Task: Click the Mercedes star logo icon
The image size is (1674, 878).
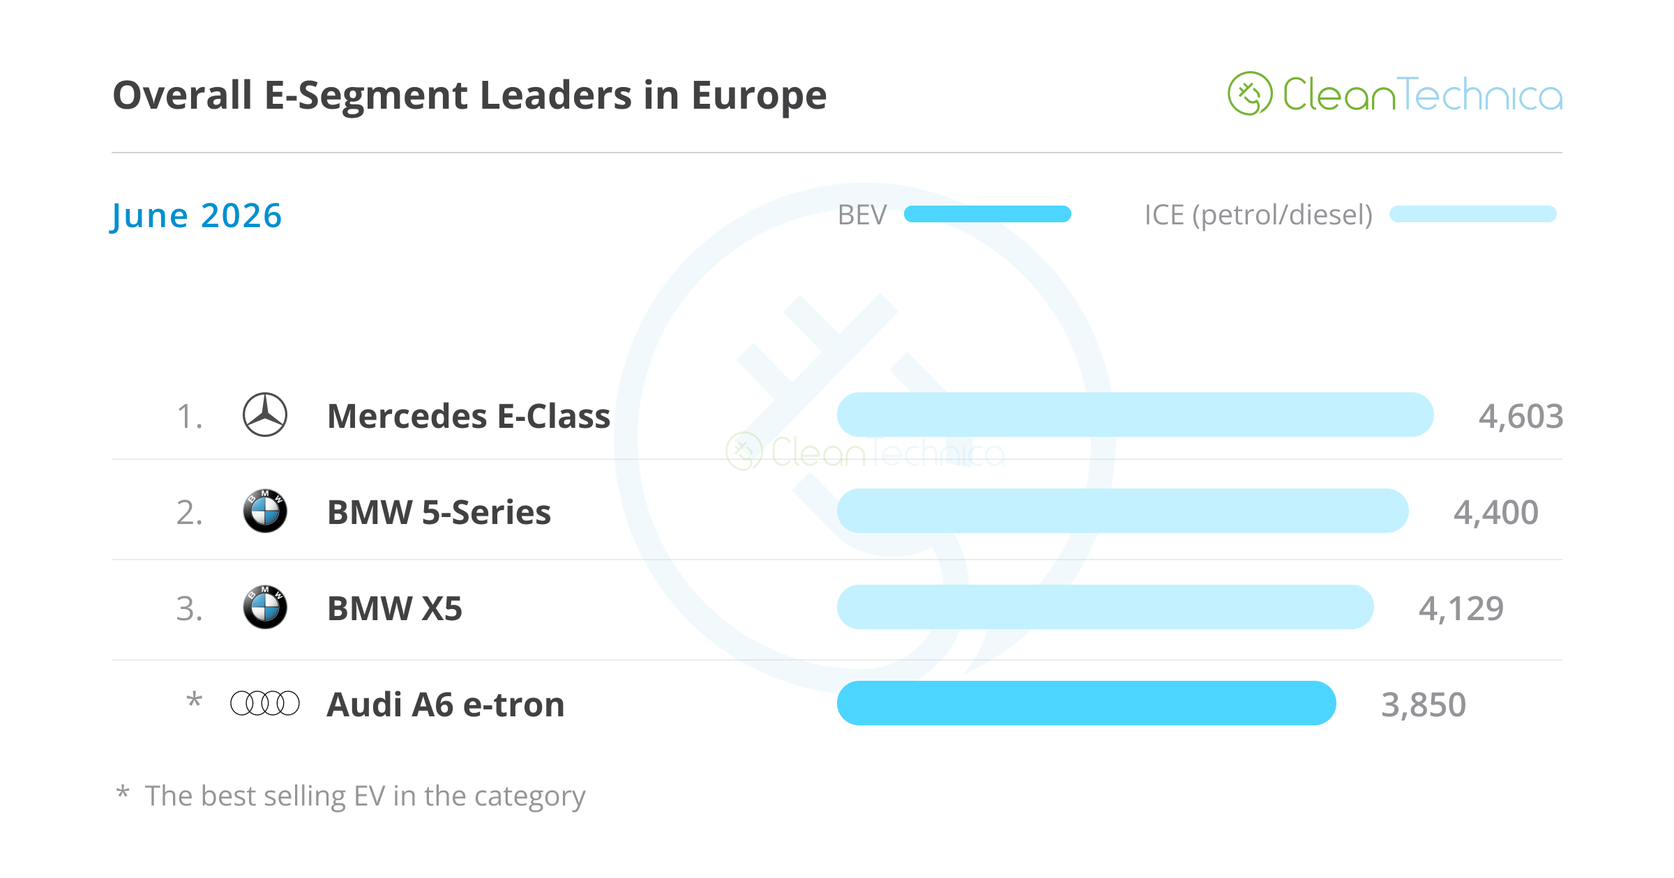Action: pyautogui.click(x=265, y=415)
